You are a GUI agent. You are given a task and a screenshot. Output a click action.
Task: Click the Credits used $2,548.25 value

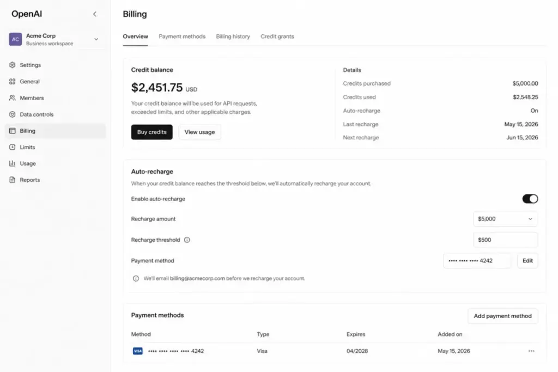[x=525, y=97]
